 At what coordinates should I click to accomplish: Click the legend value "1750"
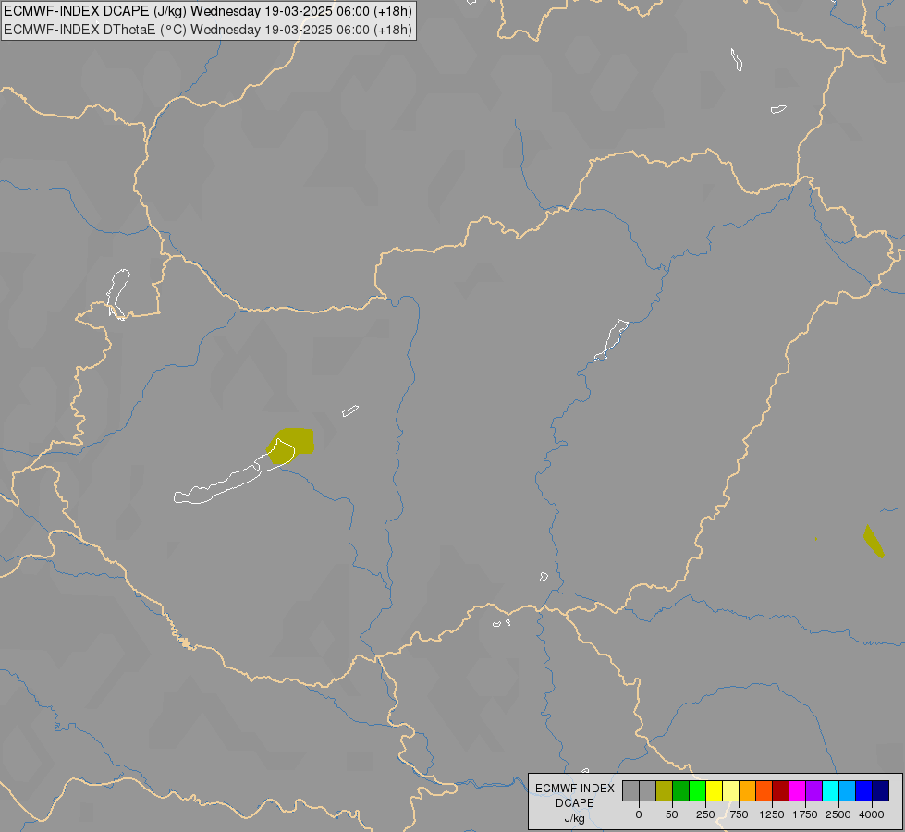tap(805, 814)
